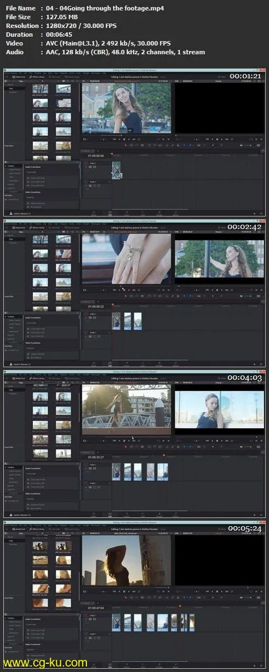
Task: Click timeline timecode 01:00:35:27
Action: point(96,458)
